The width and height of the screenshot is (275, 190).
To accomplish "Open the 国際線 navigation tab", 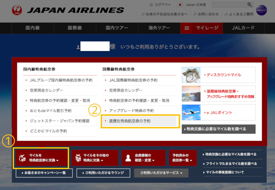I will coord(75,28).
